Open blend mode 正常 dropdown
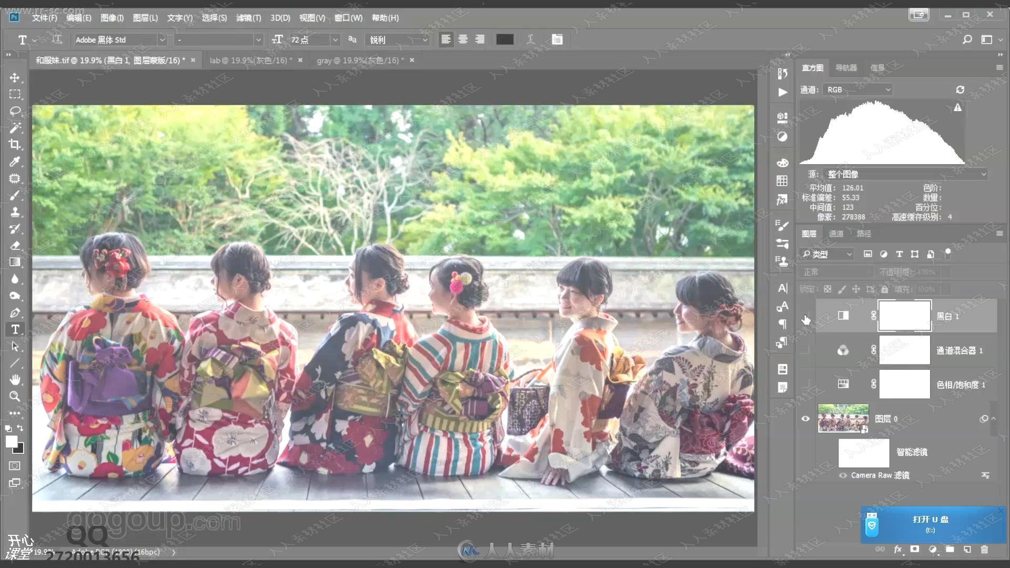 click(x=836, y=272)
